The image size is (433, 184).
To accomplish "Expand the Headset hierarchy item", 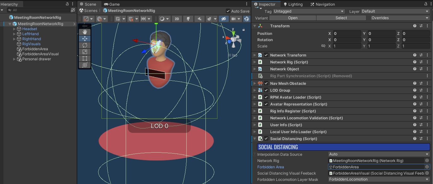I will [x=14, y=29].
